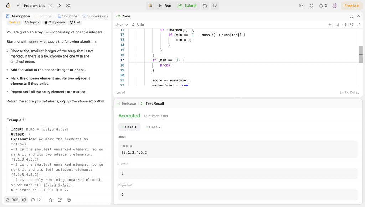Open the notes icon in top bar
The image size is (365, 207).
(x=215, y=6)
